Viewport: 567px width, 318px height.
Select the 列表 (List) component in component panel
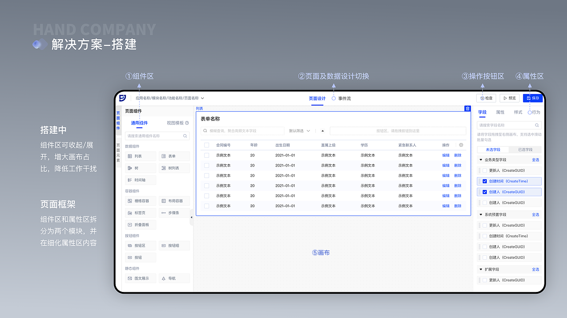click(140, 156)
